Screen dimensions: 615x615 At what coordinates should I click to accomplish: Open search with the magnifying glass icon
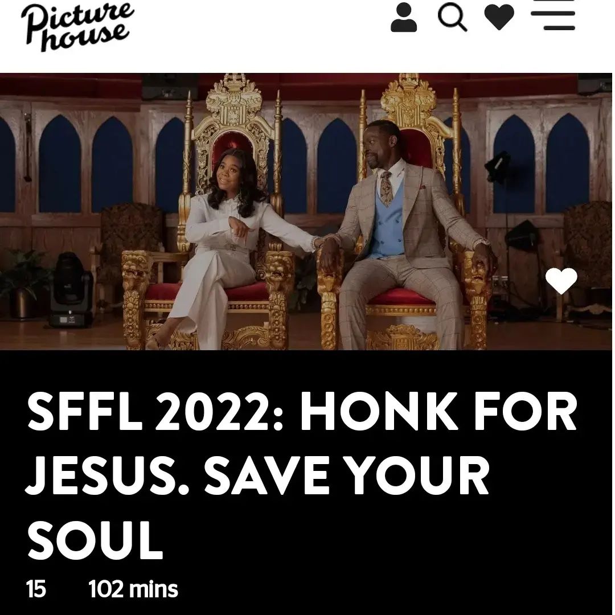pos(452,17)
